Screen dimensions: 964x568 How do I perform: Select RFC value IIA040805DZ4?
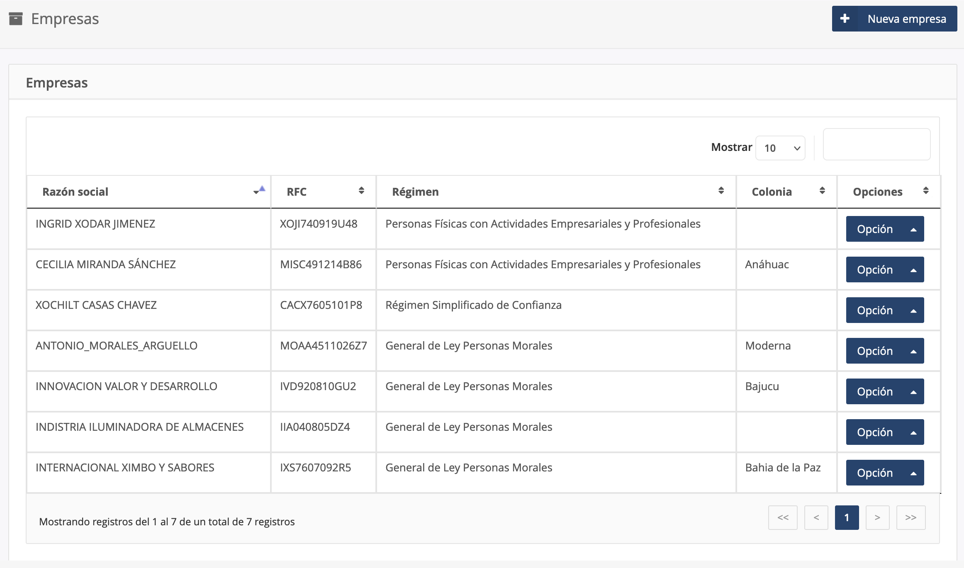pos(315,427)
